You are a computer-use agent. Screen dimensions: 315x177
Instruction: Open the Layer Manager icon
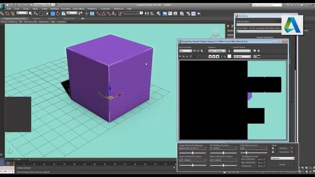pos(158,13)
